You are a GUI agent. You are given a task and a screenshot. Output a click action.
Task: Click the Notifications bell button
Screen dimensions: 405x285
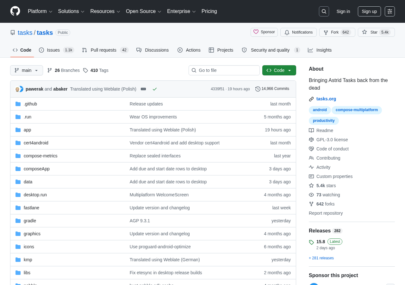click(x=298, y=32)
